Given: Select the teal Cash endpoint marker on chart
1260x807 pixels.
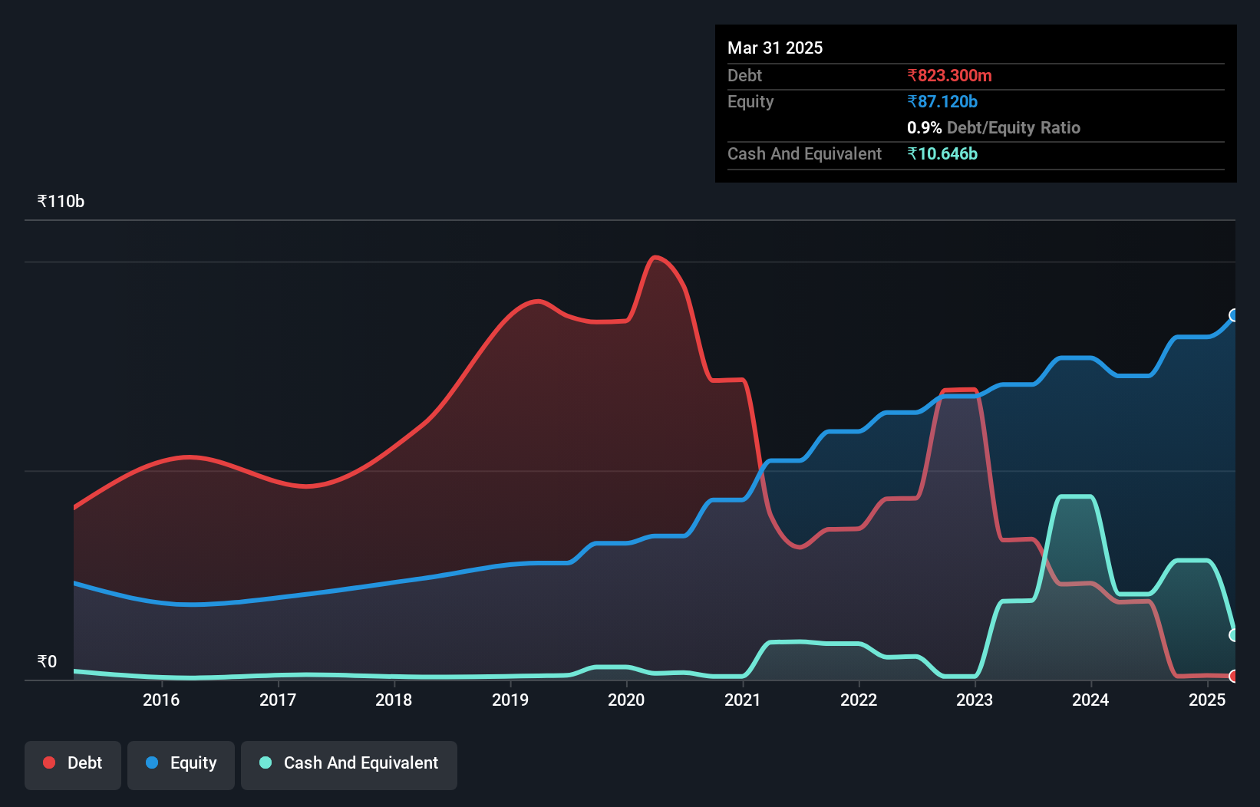Looking at the screenshot, I should tap(1233, 634).
